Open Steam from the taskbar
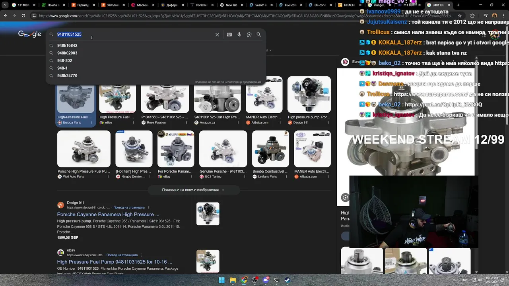 288,280
